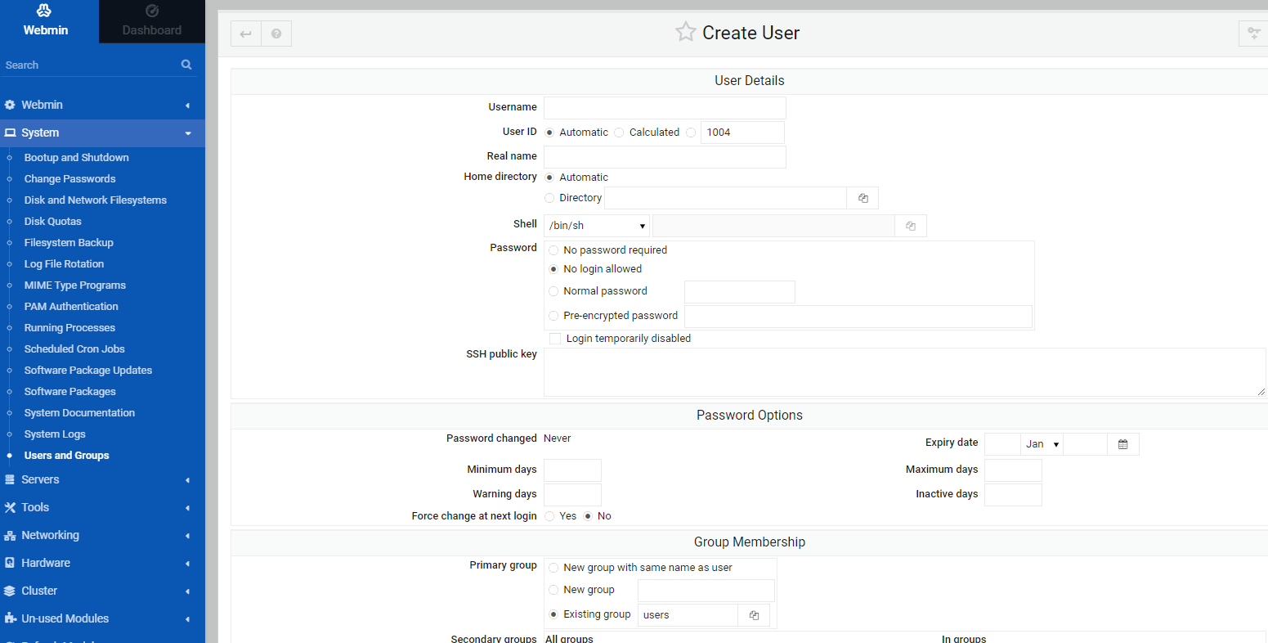Screen dimensions: 1268x643
Task: Set Force change at next login to Yes
Action: point(549,516)
